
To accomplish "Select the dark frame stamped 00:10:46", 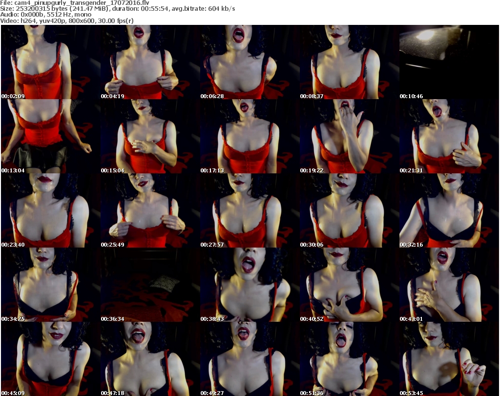I will [x=449, y=62].
